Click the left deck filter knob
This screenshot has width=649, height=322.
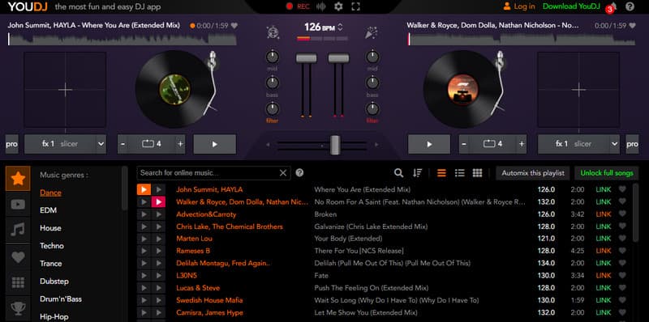pyautogui.click(x=273, y=109)
